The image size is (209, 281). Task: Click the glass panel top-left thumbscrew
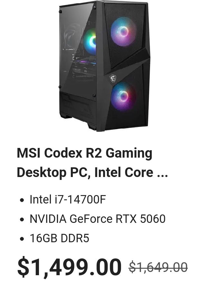61,12
